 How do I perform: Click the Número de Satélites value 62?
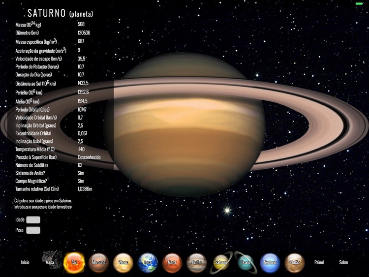(x=80, y=165)
